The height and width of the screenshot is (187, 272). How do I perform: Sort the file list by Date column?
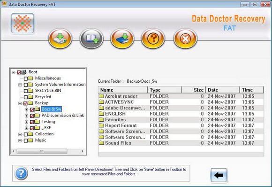coord(223,90)
